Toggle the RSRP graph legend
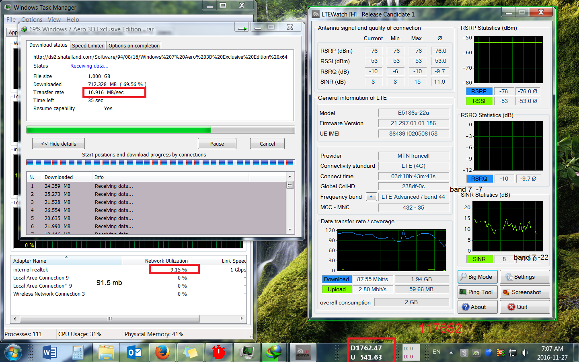This screenshot has width=579, height=362. pyautogui.click(x=478, y=91)
